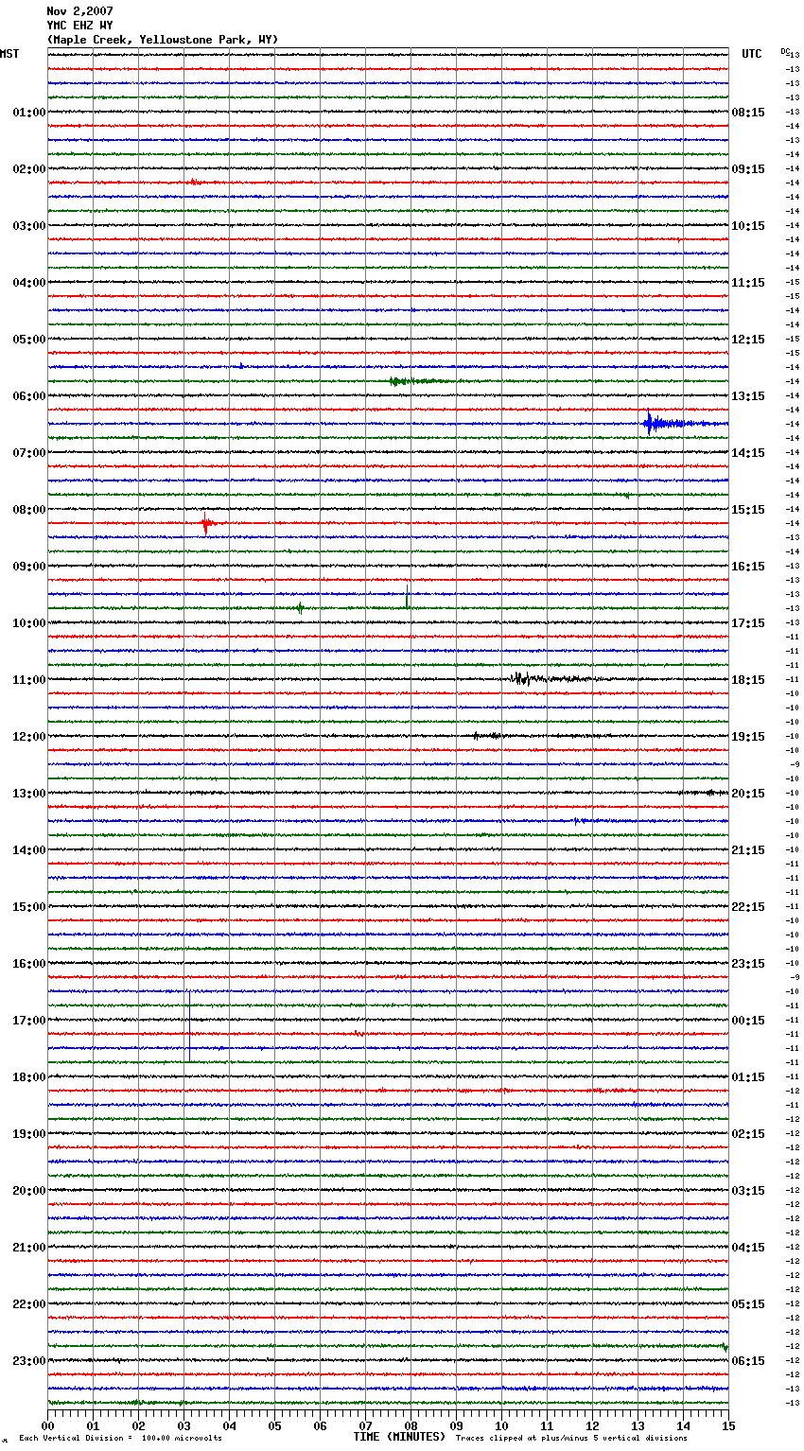Click the "DC" offset column header
This screenshot has width=804, height=1451.
785,51
